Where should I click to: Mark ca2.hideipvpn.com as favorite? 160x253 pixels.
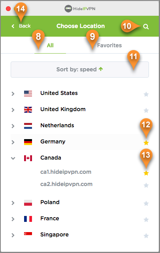pyautogui.click(x=146, y=185)
